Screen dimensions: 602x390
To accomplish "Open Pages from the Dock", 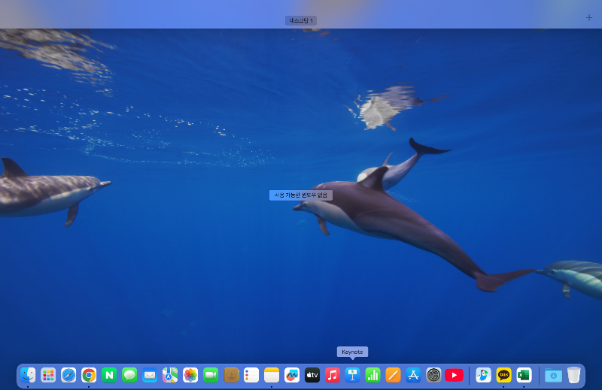I will (393, 375).
